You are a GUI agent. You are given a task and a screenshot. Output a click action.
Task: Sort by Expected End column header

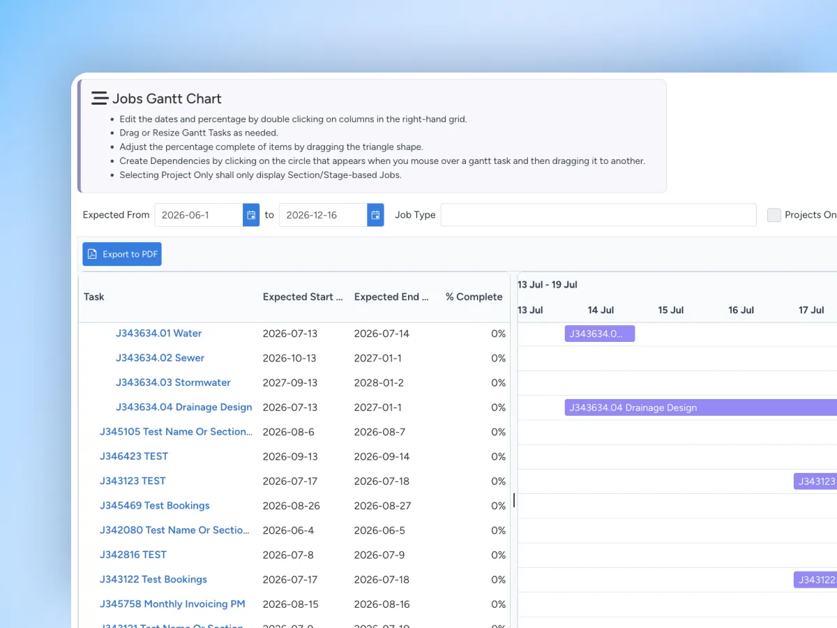click(x=391, y=297)
